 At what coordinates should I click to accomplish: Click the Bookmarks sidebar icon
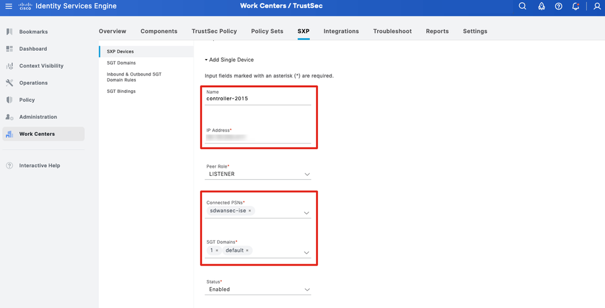point(10,32)
